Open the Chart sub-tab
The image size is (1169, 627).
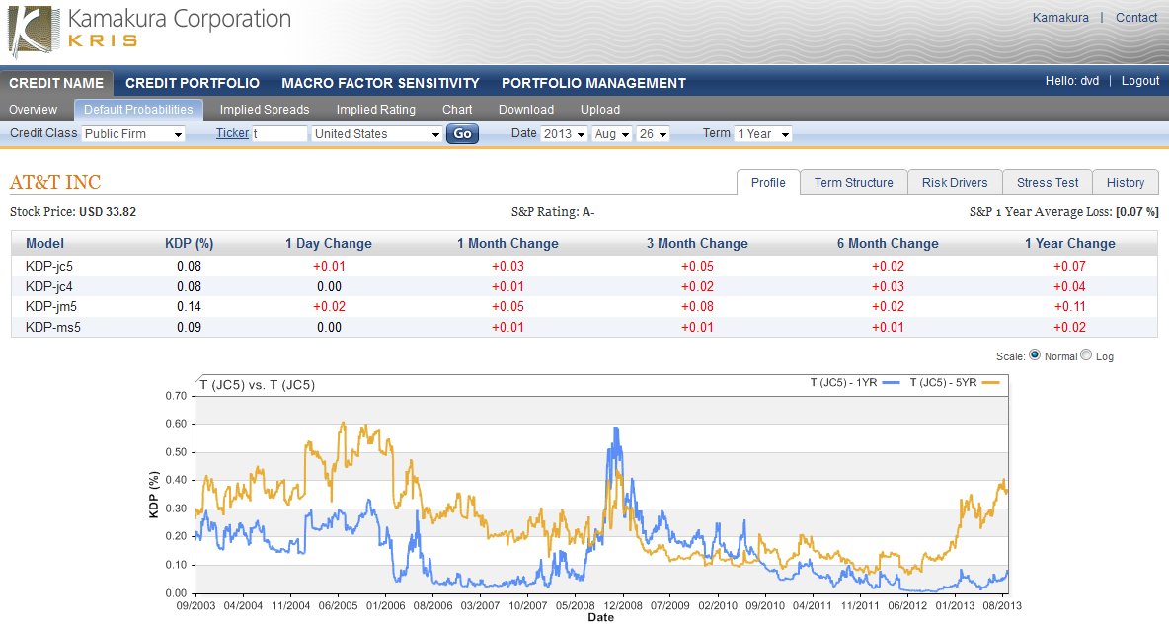pos(457,110)
